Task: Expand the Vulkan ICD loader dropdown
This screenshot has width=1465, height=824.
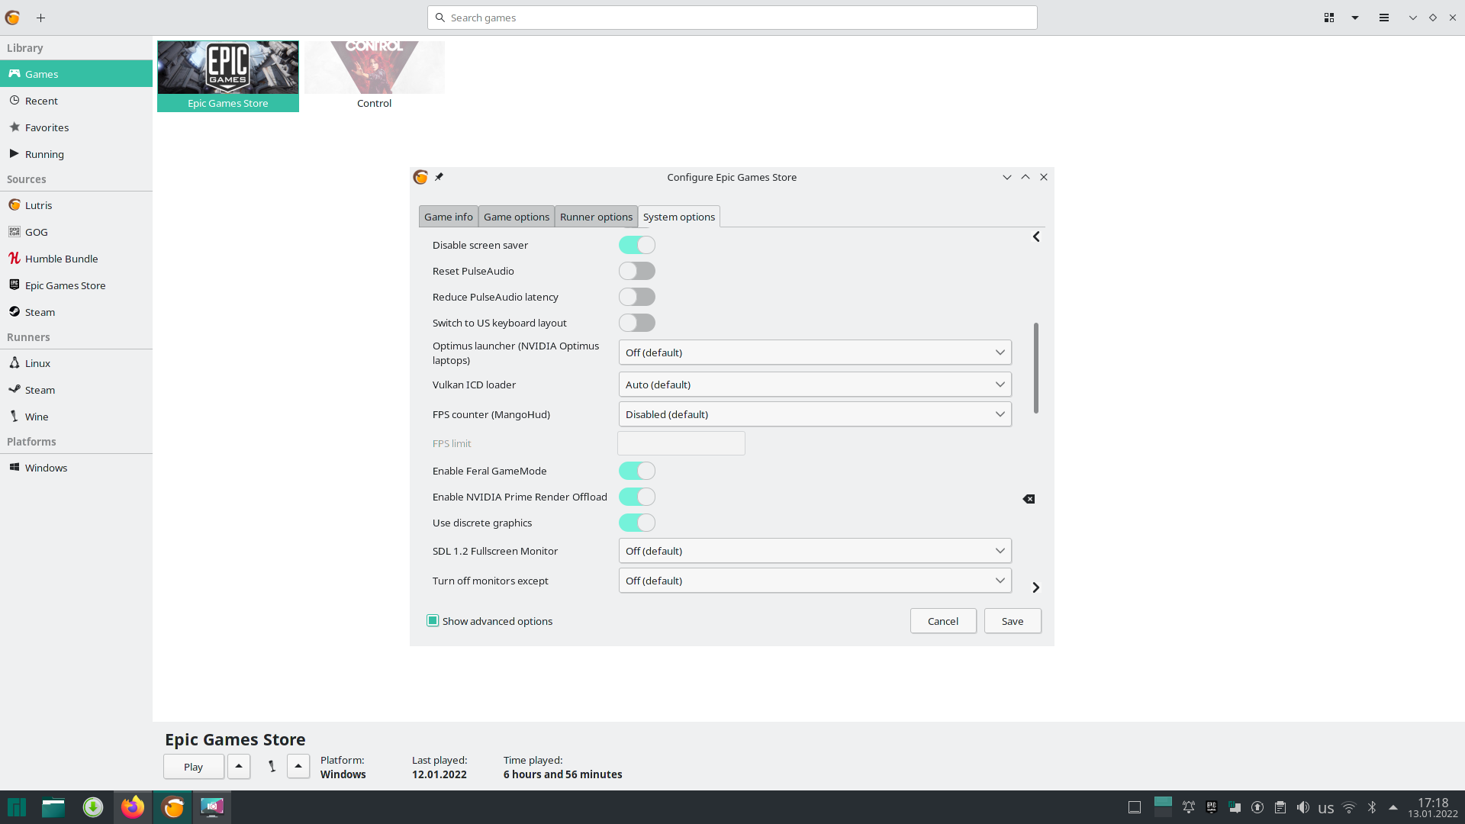Action: pos(1000,383)
